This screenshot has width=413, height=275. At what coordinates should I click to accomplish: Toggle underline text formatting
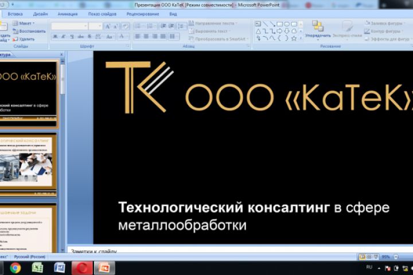pos(72,37)
